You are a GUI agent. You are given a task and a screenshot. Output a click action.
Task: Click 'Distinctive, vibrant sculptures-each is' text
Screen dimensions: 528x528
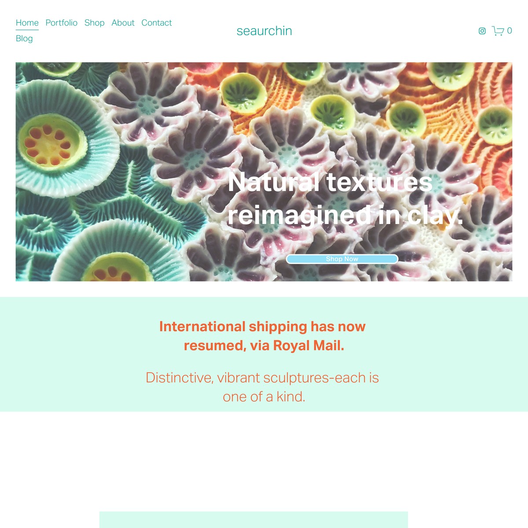click(x=262, y=378)
